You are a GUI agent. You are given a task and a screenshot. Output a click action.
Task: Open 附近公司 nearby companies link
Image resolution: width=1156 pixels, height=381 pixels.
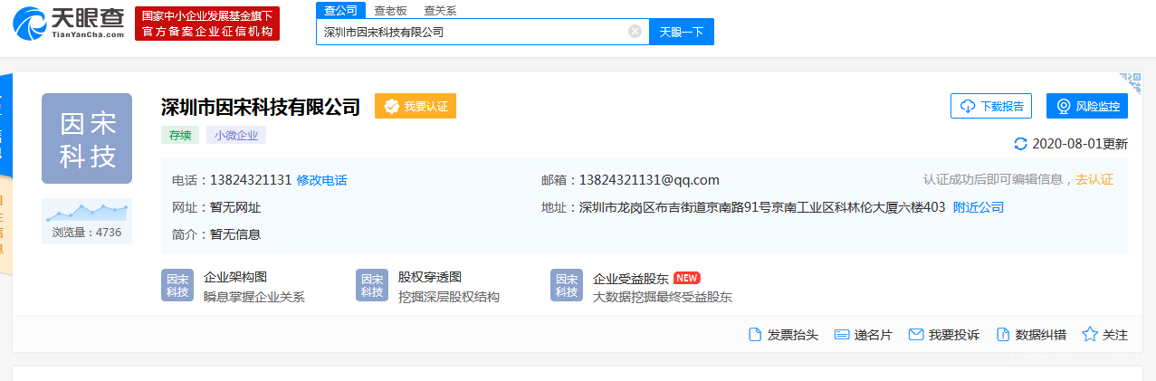979,207
